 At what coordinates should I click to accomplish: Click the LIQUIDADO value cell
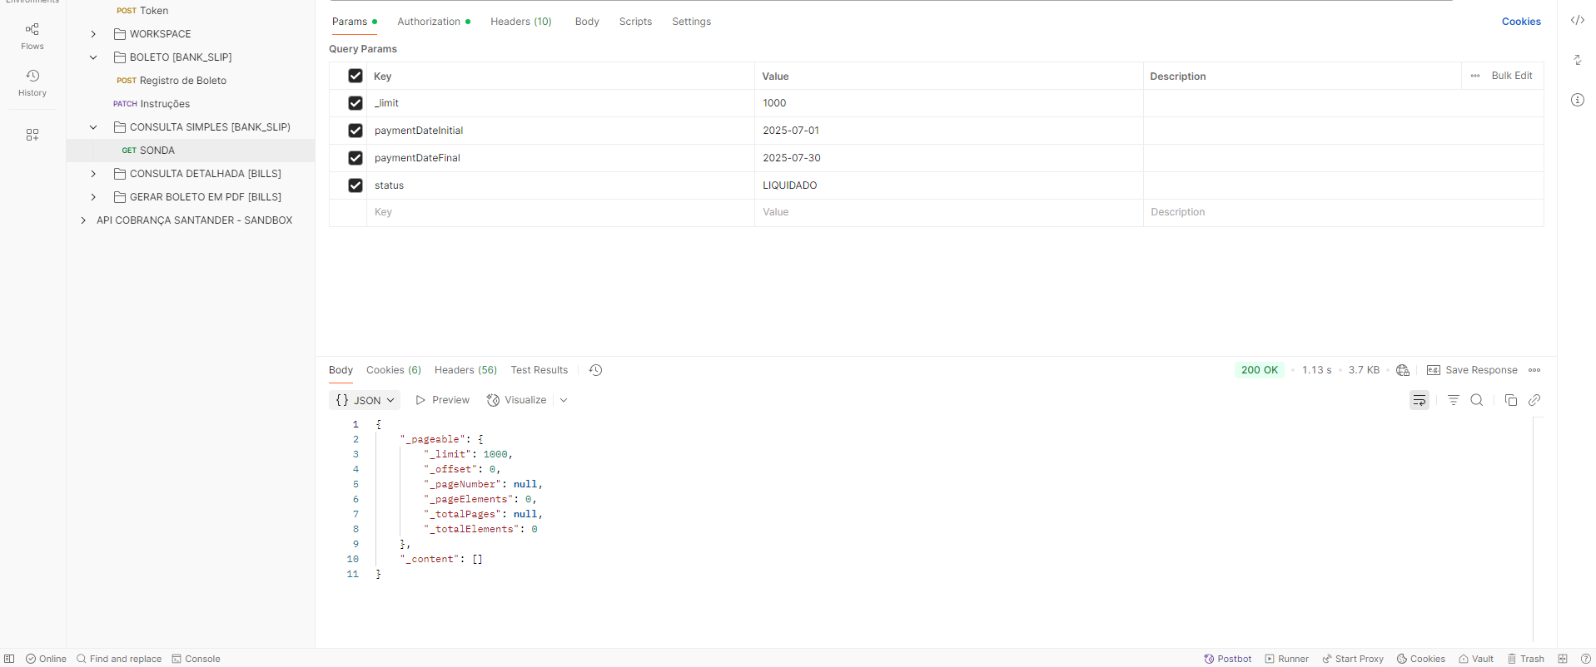click(x=948, y=185)
